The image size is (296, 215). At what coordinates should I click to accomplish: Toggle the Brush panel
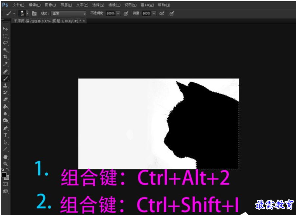point(34,13)
